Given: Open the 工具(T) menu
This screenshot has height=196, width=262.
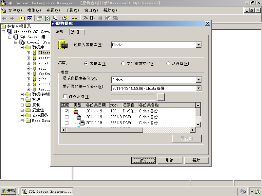Looking at the screenshot, I should (72, 10).
